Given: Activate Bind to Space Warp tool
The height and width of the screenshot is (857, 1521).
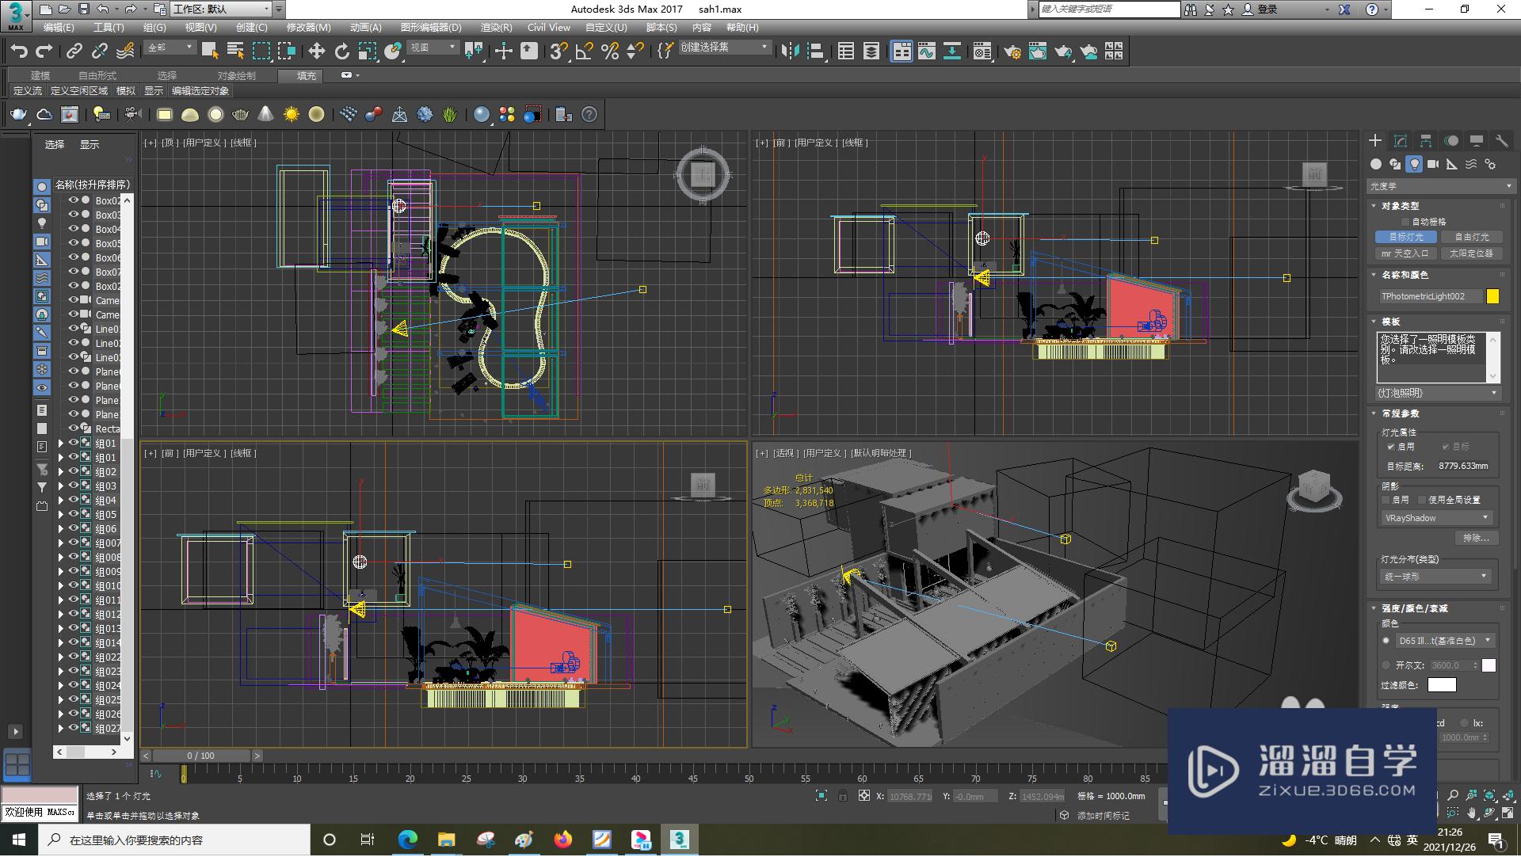Looking at the screenshot, I should click(125, 51).
